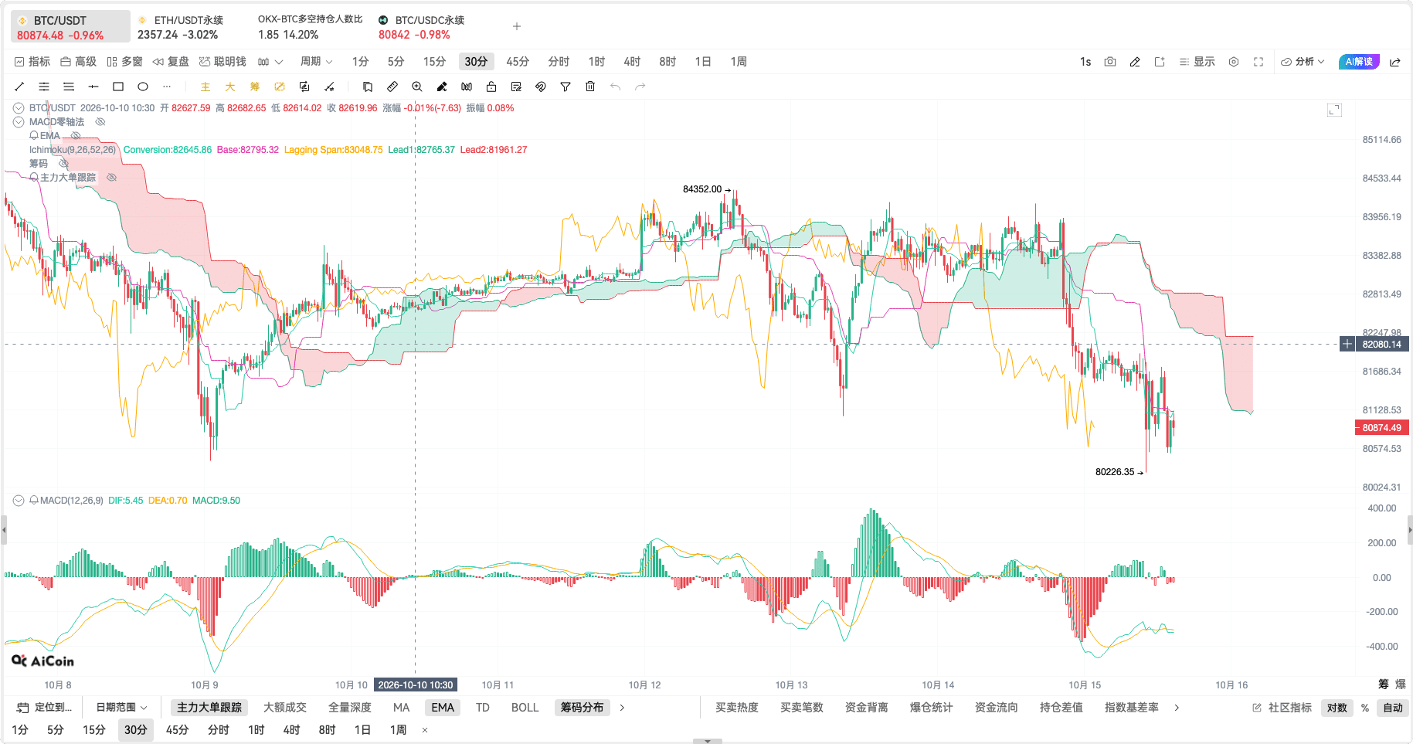Toggle 主力大单跟踪 indicator chip at bottom
This screenshot has height=744, width=1413.
click(x=209, y=708)
